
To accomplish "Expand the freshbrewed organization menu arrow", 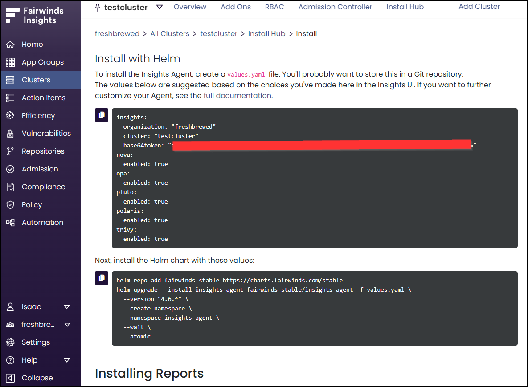I will click(67, 325).
